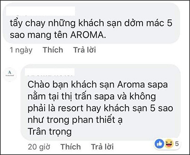This screenshot has width=190, height=155.
Task: Click 'thị trấn sapa' text in reply
Action: 88,96
